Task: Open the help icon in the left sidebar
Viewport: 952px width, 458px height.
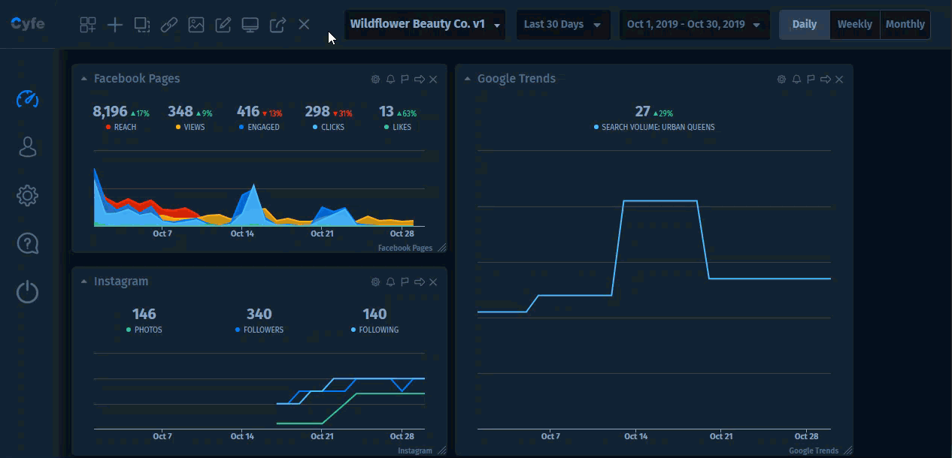Action: tap(27, 243)
